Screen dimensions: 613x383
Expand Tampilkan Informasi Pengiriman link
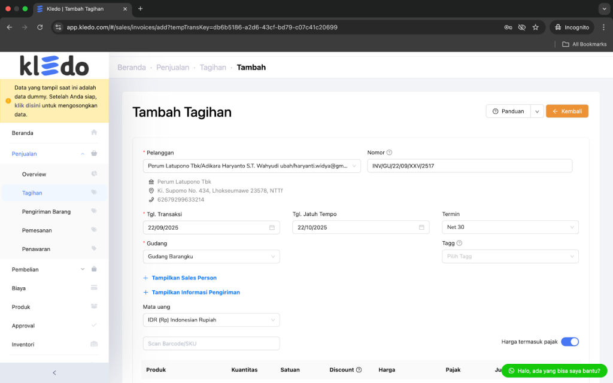[x=195, y=293]
